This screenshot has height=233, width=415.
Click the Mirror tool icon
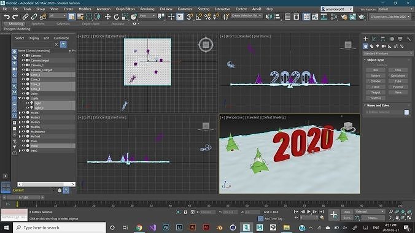pyautogui.click(x=269, y=17)
